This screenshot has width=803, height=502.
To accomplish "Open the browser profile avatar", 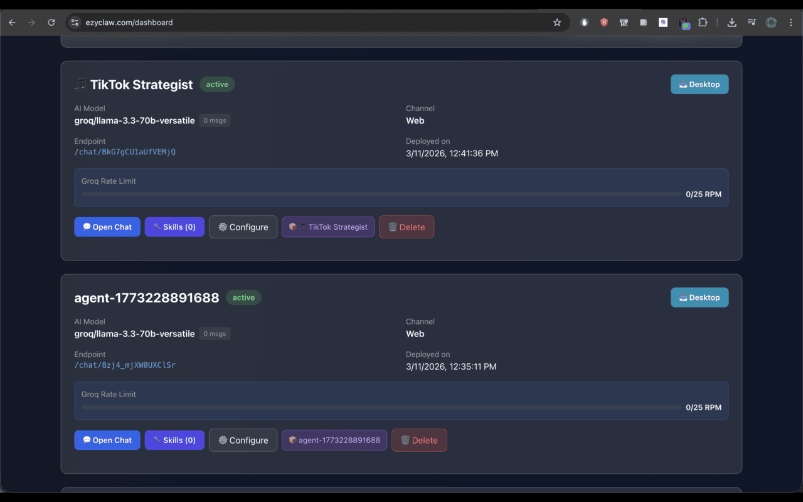I will tap(772, 23).
